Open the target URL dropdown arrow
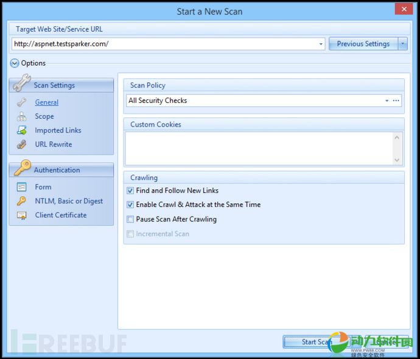 tap(321, 44)
